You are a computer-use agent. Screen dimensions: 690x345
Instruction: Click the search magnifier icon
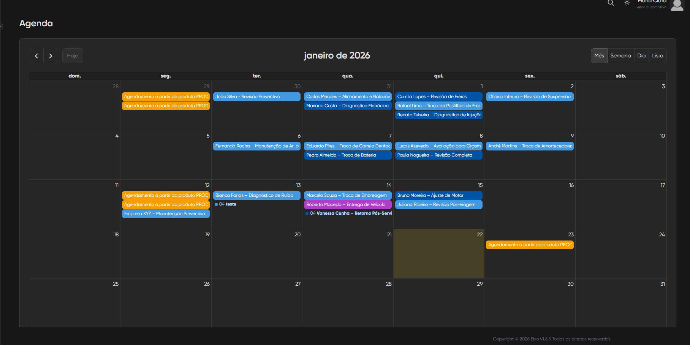pos(611,3)
